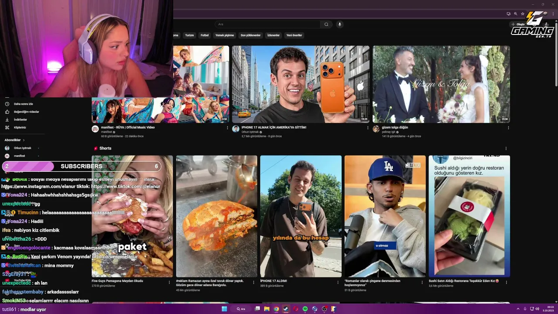The width and height of the screenshot is (558, 314).
Task: Select the Yeni öneriler filter chip
Action: coord(294,35)
